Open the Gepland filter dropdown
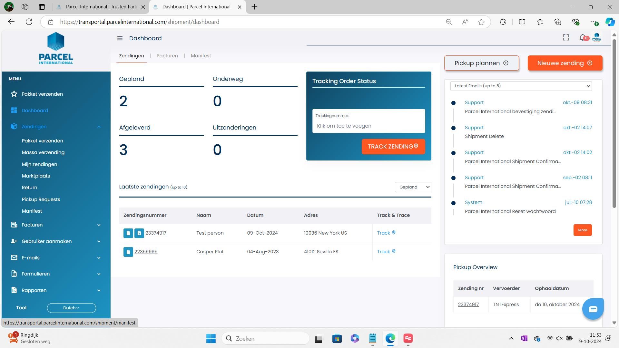This screenshot has height=348, width=619. click(x=413, y=187)
